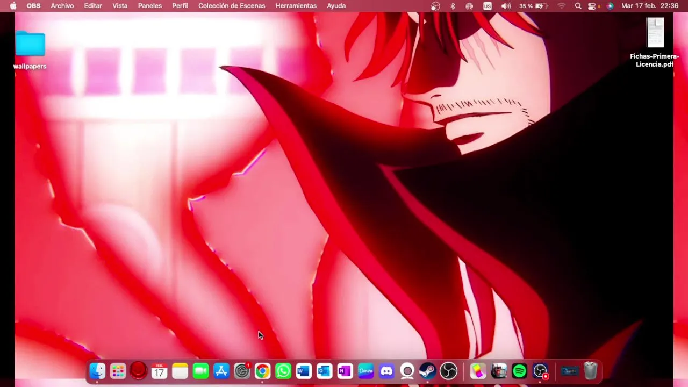Select Fichas-Primera-Licencia.pdf file on desktop

tap(655, 43)
